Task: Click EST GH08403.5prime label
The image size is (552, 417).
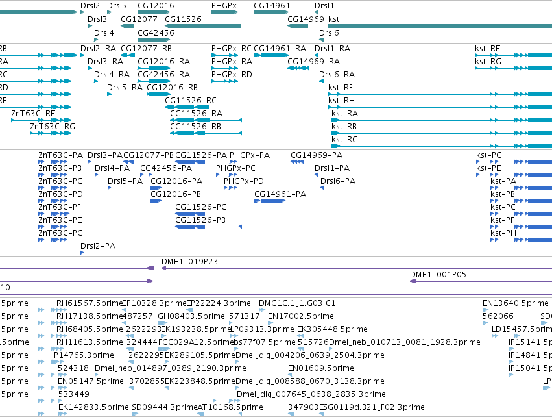Action: 191,316
